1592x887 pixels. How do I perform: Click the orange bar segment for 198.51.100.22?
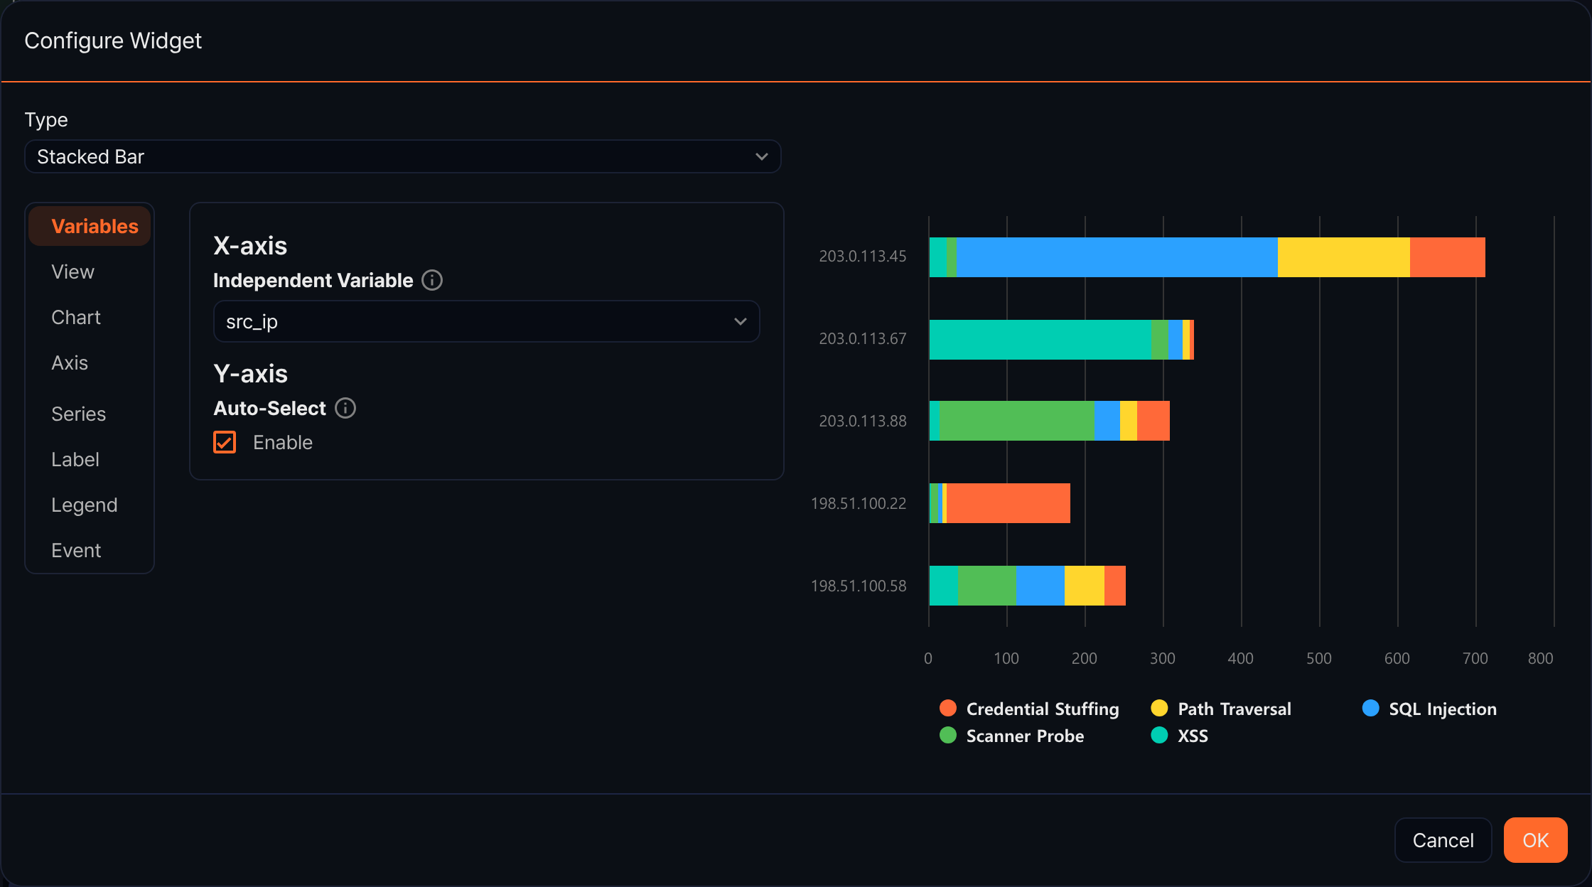[x=1009, y=503]
